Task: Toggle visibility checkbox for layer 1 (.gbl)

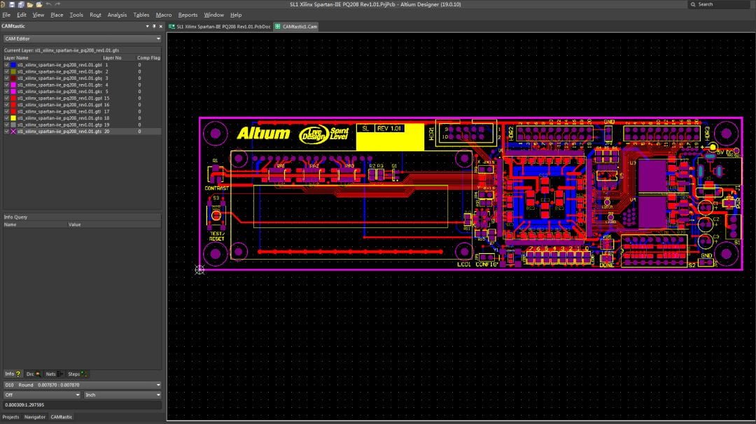Action: [7, 64]
